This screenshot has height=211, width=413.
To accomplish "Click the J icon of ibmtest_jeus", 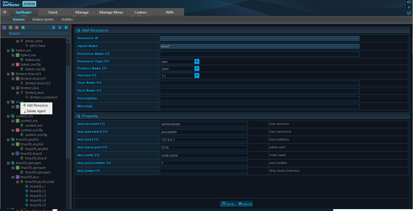I will coord(17,88).
